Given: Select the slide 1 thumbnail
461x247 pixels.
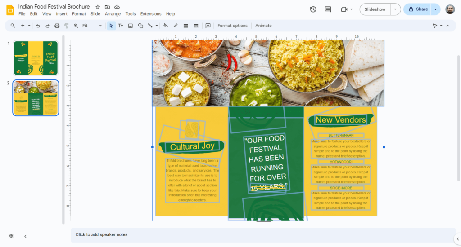Looking at the screenshot, I should 36,57.
